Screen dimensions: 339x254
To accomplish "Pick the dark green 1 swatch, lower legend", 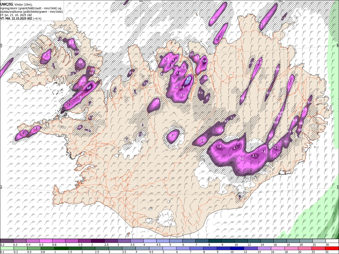I will (61, 248).
